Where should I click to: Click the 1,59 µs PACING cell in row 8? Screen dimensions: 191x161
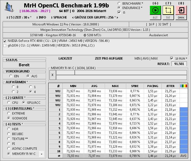point(153,142)
